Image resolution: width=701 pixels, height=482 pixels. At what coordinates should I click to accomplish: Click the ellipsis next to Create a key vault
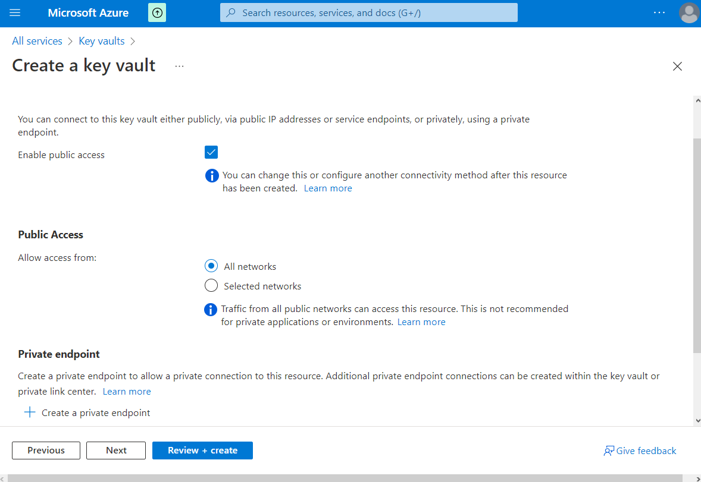click(180, 66)
